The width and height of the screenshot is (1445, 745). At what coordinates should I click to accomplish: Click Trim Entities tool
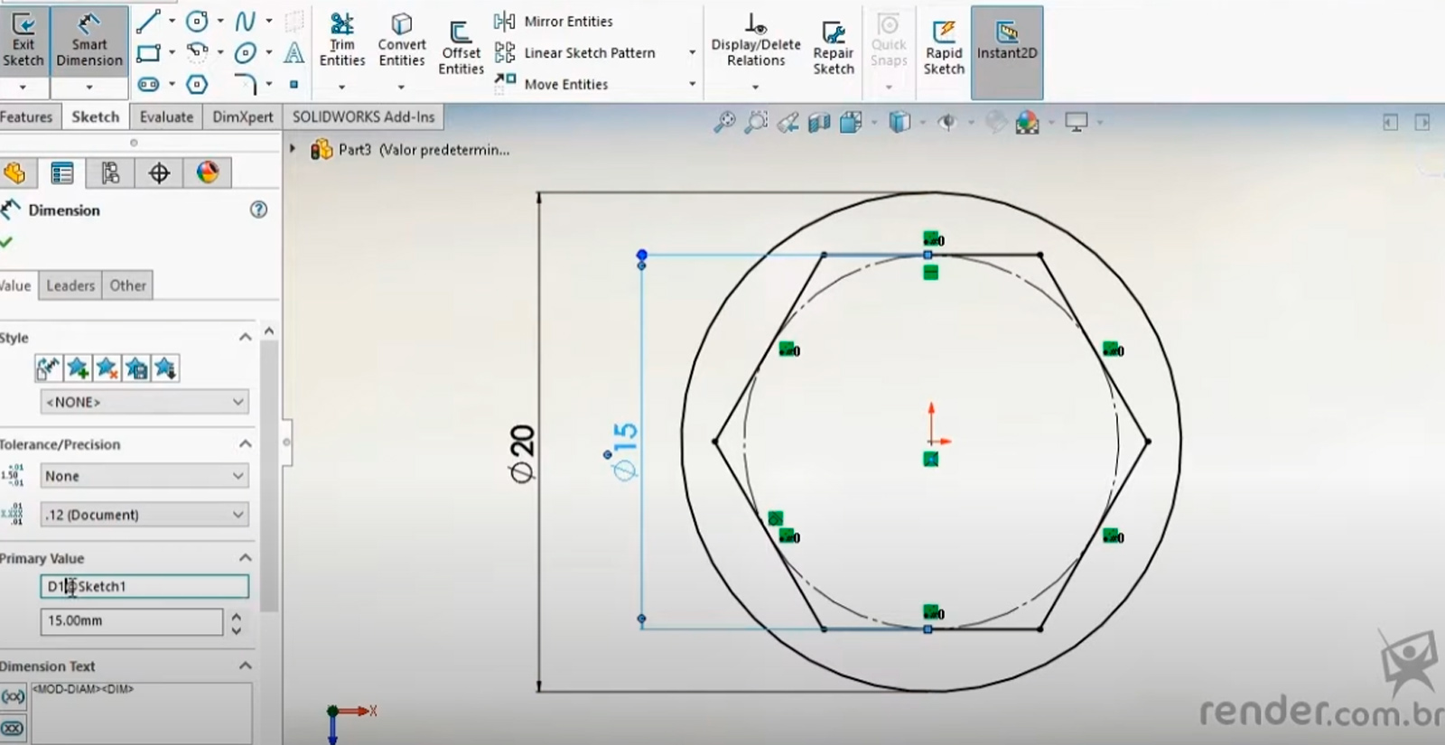point(342,41)
